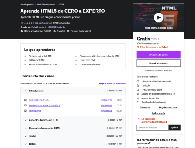
Task: Click checkmark beside Elementos y atributos principales
Action: tap(76, 56)
